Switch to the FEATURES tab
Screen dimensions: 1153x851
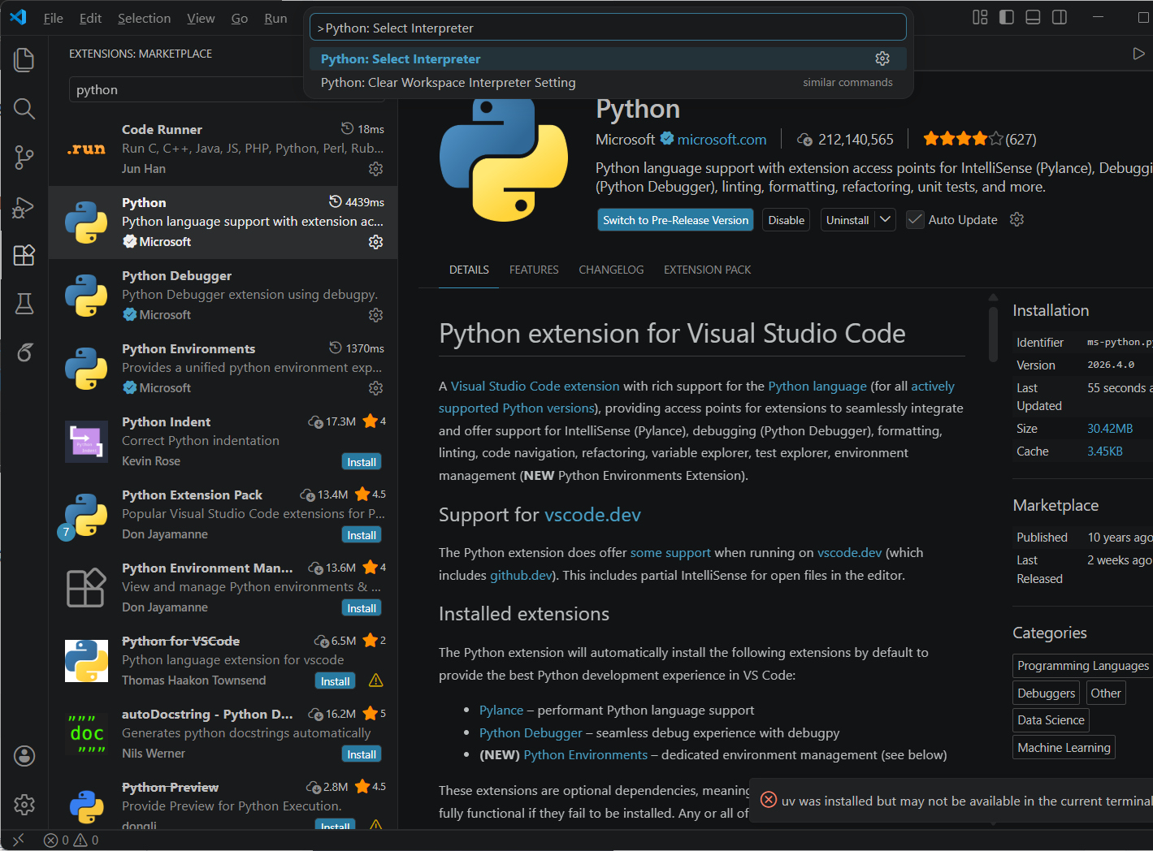(x=534, y=270)
